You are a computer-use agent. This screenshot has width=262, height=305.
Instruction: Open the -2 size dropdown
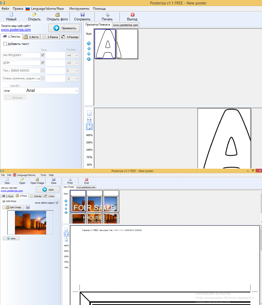[x=73, y=79]
